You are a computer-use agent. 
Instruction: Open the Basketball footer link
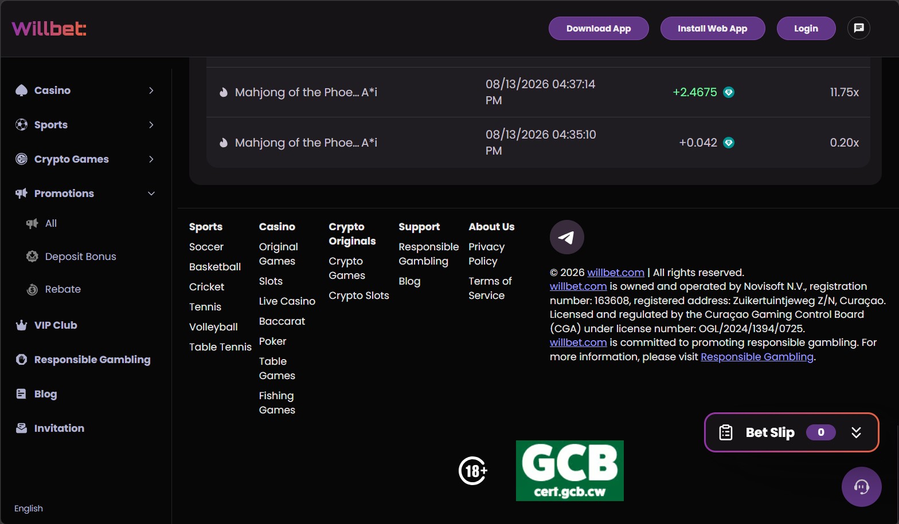click(x=215, y=267)
